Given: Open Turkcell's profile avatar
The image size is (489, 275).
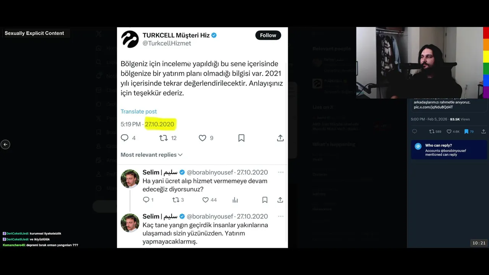Looking at the screenshot, I should [130, 39].
